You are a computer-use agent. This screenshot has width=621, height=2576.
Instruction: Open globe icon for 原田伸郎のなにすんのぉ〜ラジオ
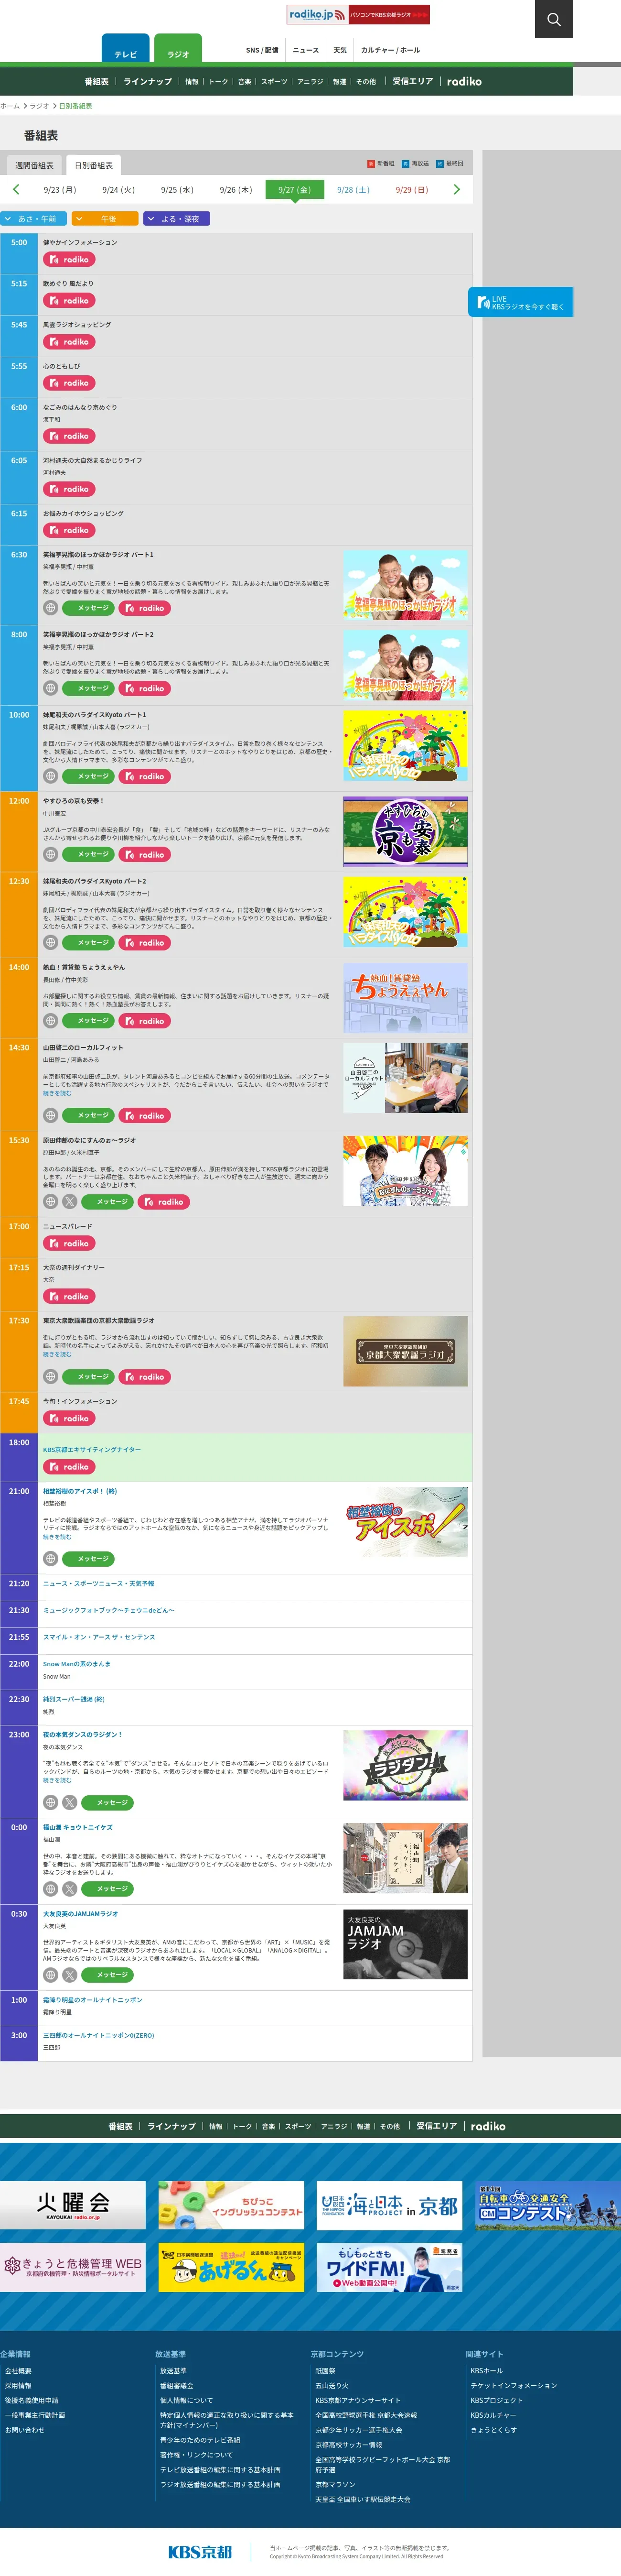(x=50, y=1202)
